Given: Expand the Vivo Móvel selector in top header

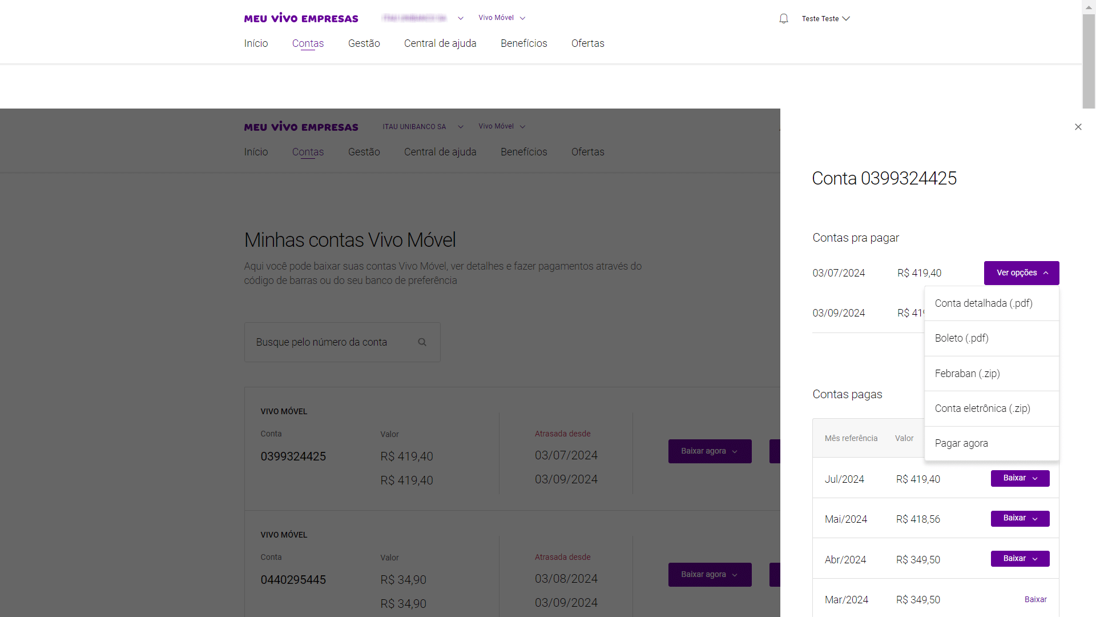Looking at the screenshot, I should click(502, 18).
